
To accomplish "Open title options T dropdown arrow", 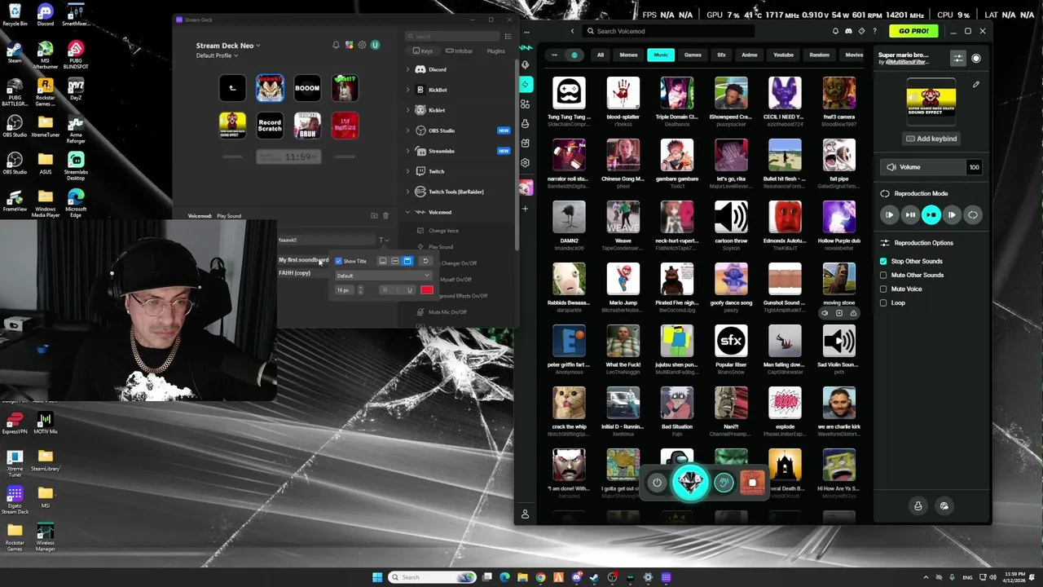I will click(x=383, y=240).
